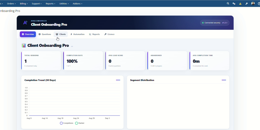Open the Automation tab
The image size is (260, 130).
click(78, 34)
